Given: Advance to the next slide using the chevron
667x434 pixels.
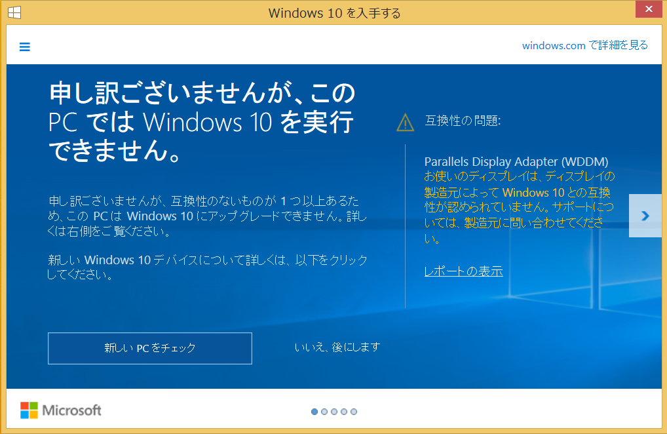Looking at the screenshot, I should click(645, 215).
